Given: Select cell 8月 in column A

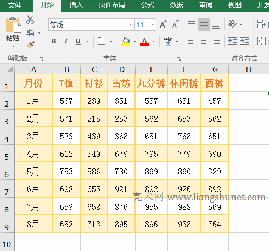Looking at the screenshot, I should (x=33, y=224).
